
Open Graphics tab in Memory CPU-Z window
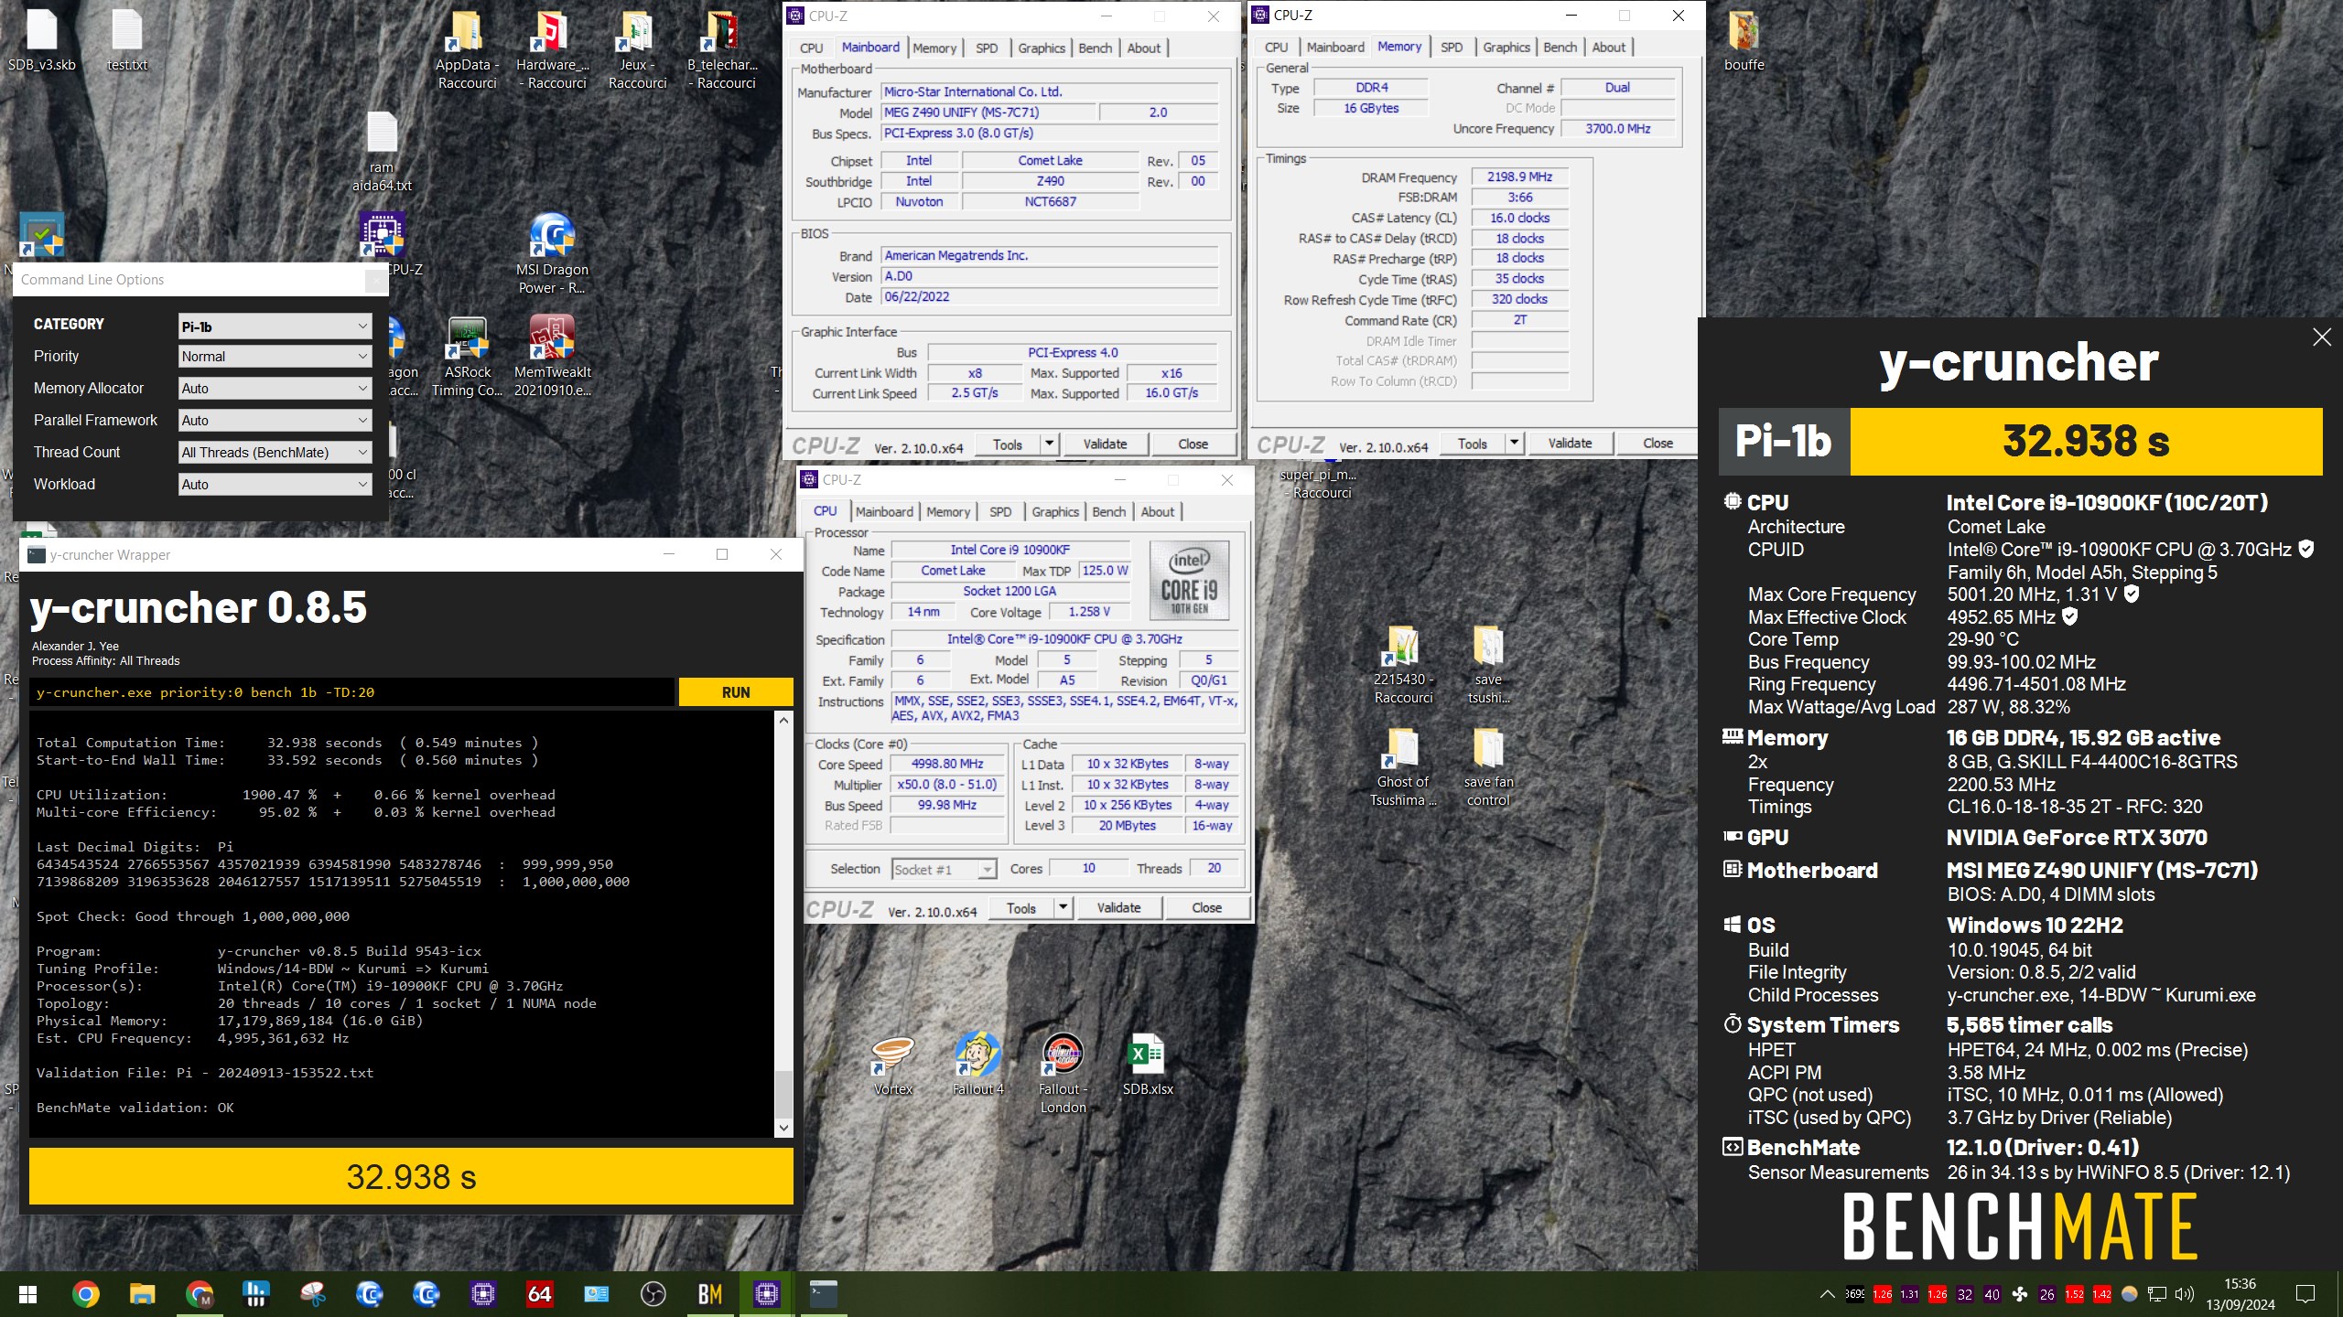pyautogui.click(x=1506, y=47)
